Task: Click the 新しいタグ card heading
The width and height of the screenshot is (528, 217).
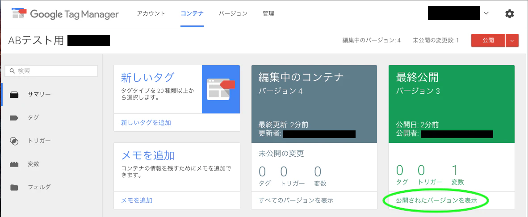Action: tap(147, 78)
